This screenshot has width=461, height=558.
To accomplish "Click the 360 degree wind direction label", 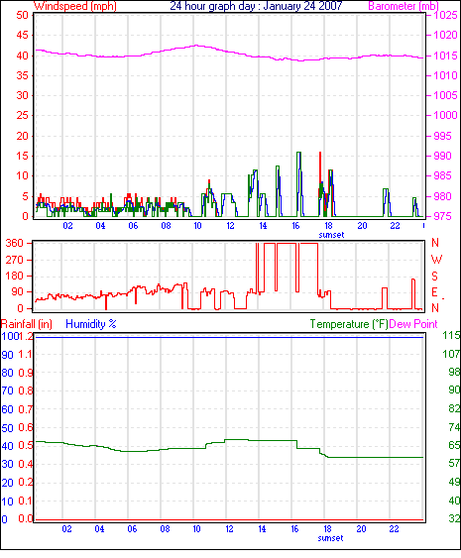I will (15, 244).
